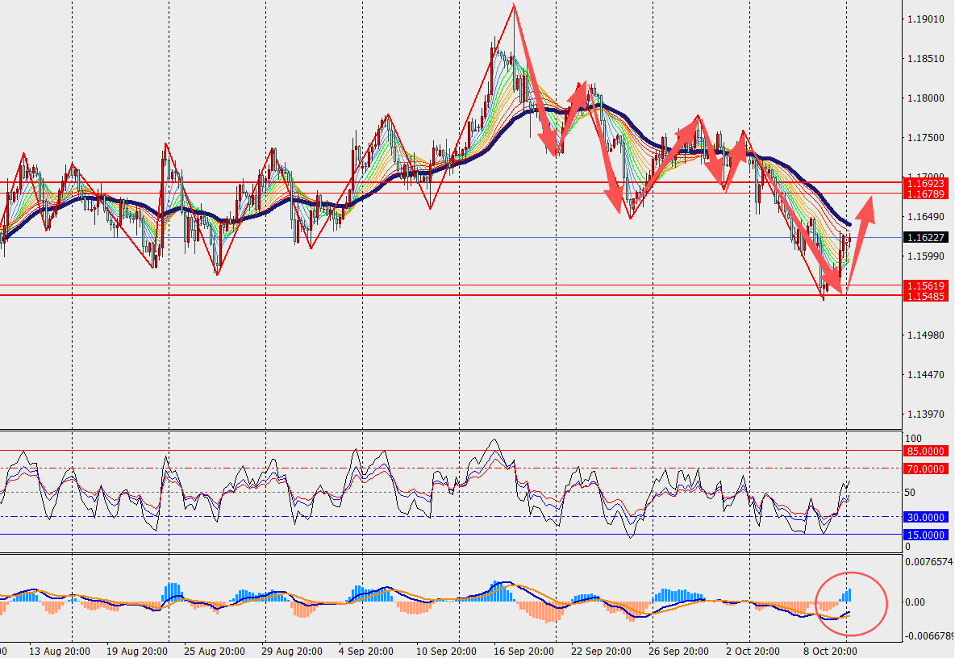Viewport: 955px width, 658px height.
Task: Select the 1.14470 price axis label
Action: [924, 375]
